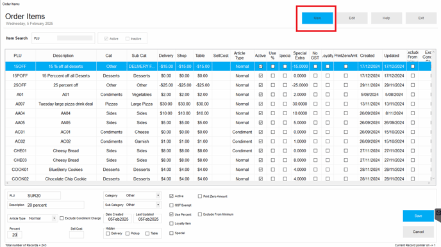Viewport: 441px width, 247px height.
Task: Click horizontal scrollbar right arrow
Action: coord(429,183)
